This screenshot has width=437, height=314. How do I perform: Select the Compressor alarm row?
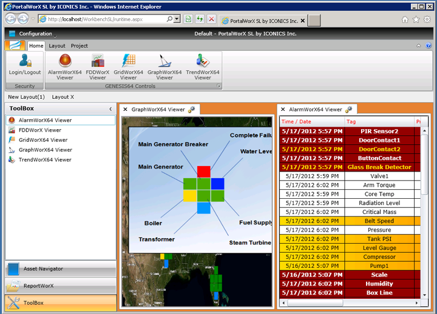click(350, 256)
